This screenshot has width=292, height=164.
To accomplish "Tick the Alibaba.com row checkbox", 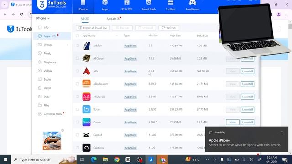I will [77, 84].
